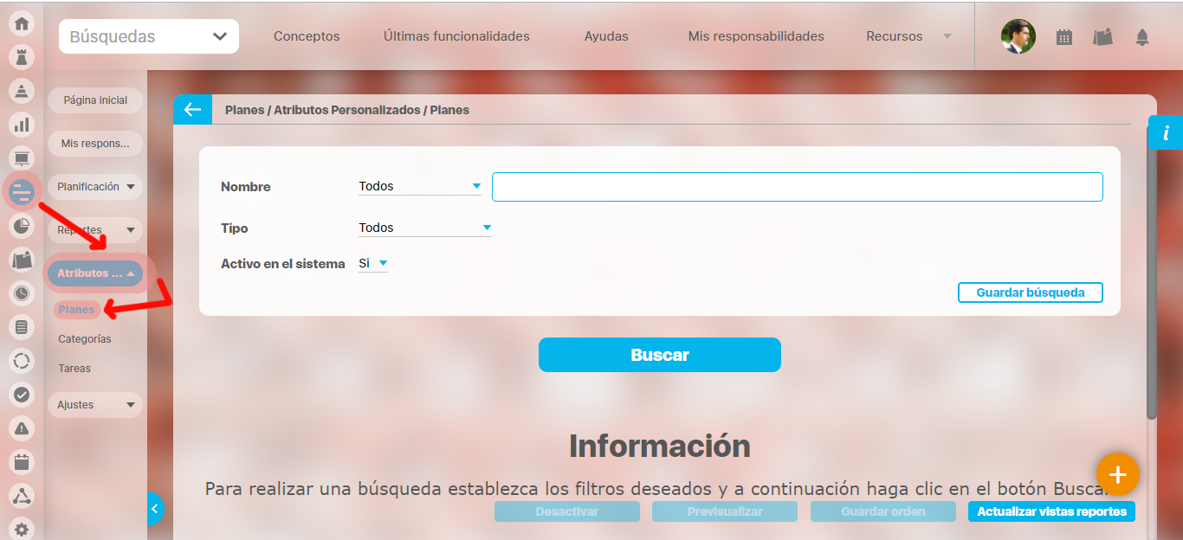The height and width of the screenshot is (540, 1183).
Task: Expand the Planificación sidebar menu
Action: (95, 187)
